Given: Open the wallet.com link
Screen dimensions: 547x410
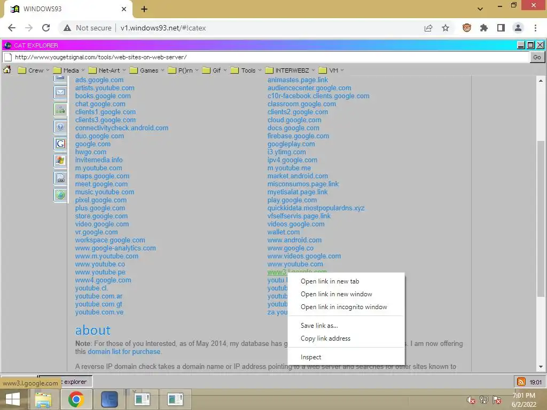Looking at the screenshot, I should (284, 232).
